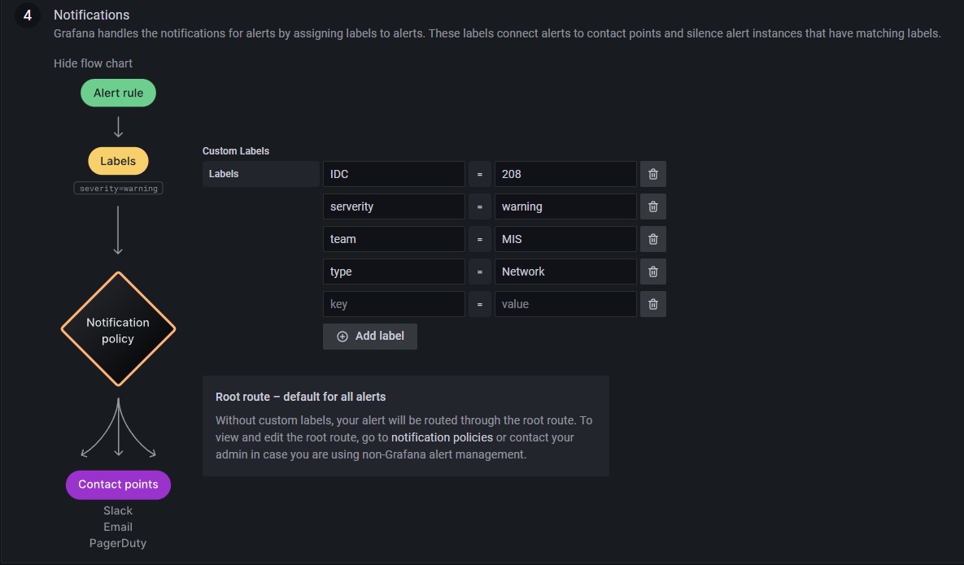Hide the flow chart
964x565 pixels.
93,63
